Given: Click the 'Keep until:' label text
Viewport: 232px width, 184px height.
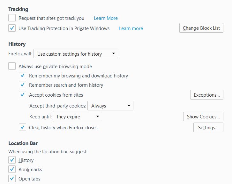Looking at the screenshot, I should coord(40,117).
